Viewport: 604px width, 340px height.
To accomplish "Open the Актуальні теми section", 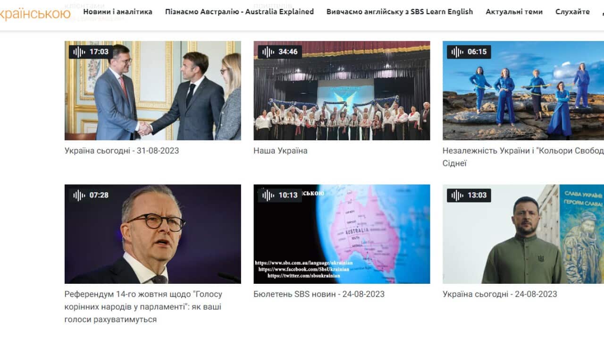I will (514, 12).
